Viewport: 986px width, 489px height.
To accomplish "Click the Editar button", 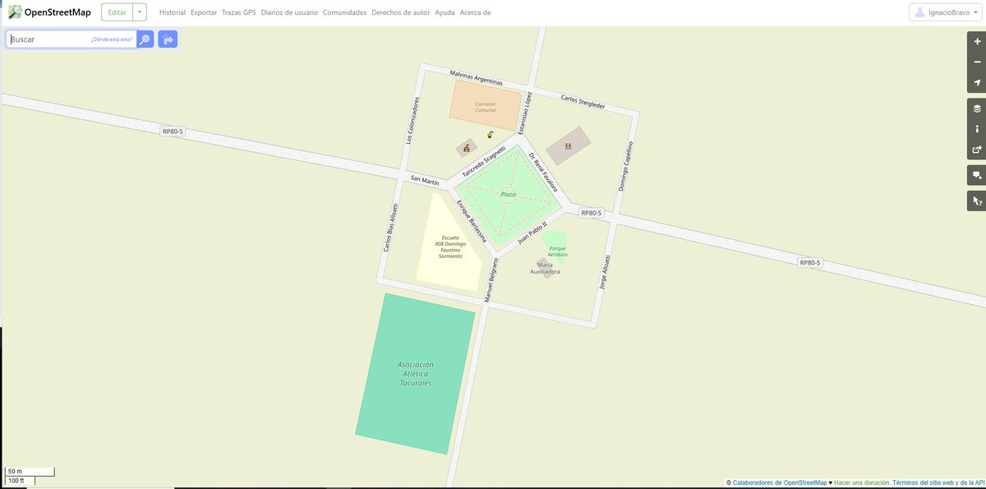I will [117, 12].
